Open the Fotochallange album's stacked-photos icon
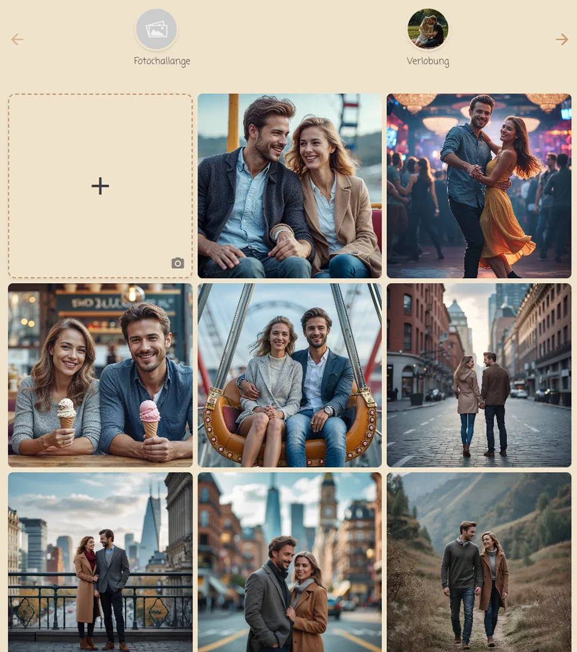The height and width of the screenshot is (652, 577). 156,28
